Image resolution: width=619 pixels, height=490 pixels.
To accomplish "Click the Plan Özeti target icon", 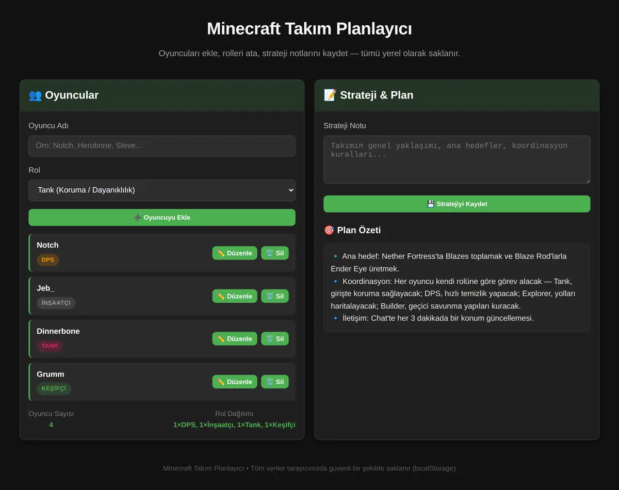I will click(329, 230).
